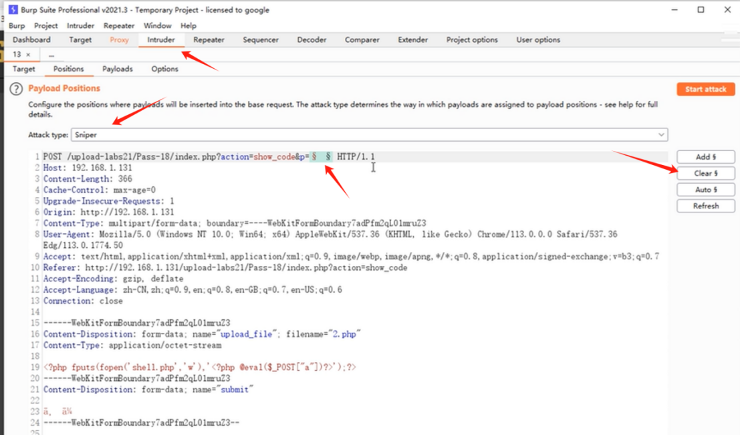Click the Burp Suite logo icon in title bar
The width and height of the screenshot is (740, 435).
[x=13, y=9]
